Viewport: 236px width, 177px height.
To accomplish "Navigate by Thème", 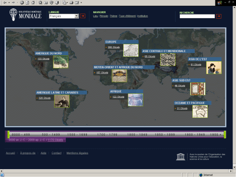I will (x=113, y=16).
